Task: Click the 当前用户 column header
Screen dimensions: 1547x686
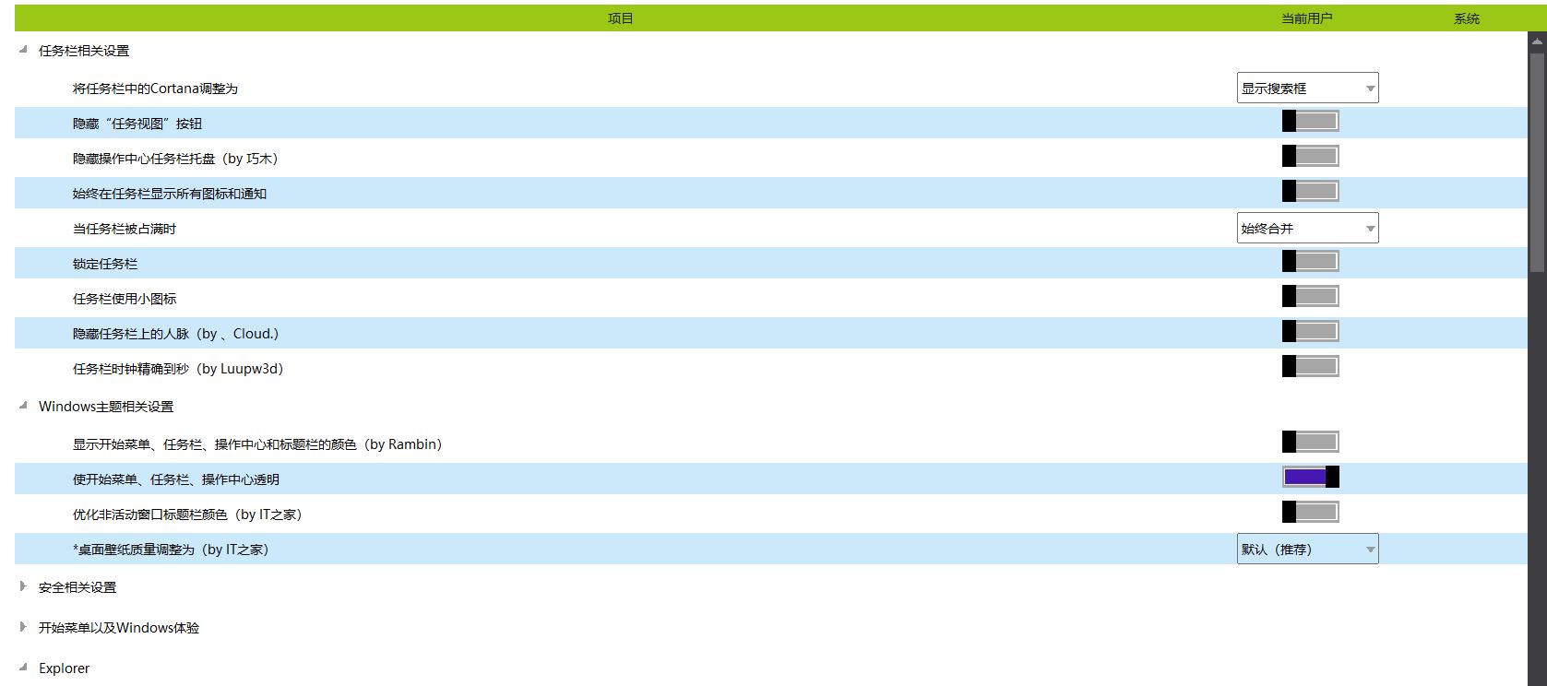Action: 1306,18
